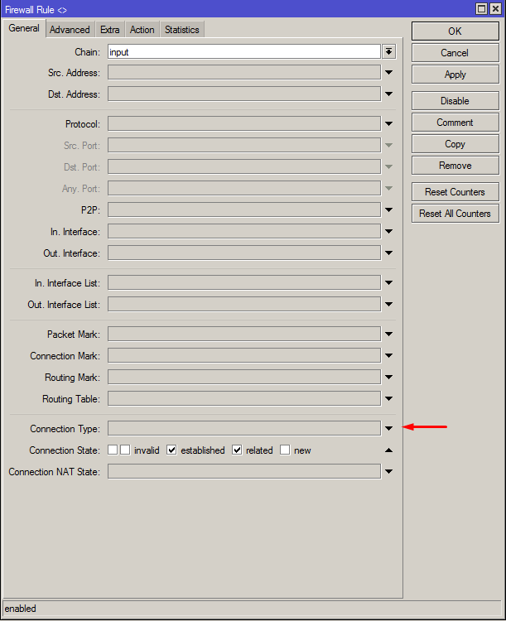This screenshot has height=621, width=506.
Task: Toggle the Connection State negate checkbox
Action: click(x=113, y=450)
